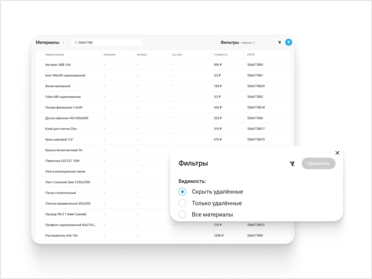Click the Артикул column header
Screen dimensions: 372x279
pyautogui.click(x=142, y=54)
